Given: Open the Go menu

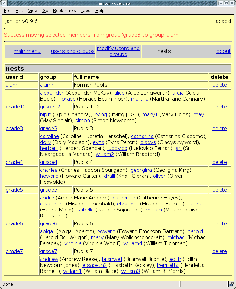Looking at the screenshot, I should [x=45, y=11].
